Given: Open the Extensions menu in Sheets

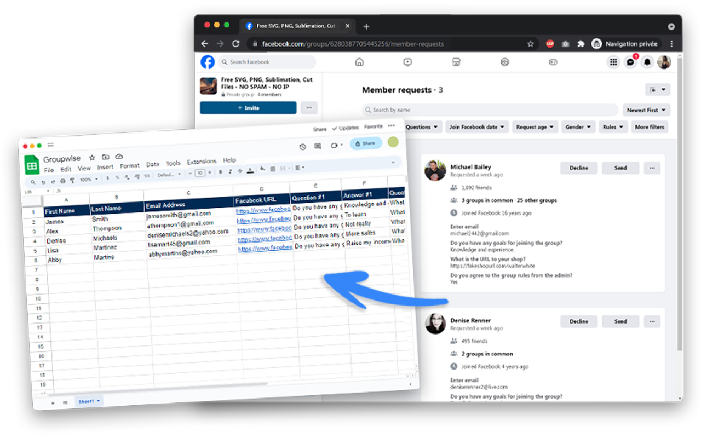Looking at the screenshot, I should (202, 162).
